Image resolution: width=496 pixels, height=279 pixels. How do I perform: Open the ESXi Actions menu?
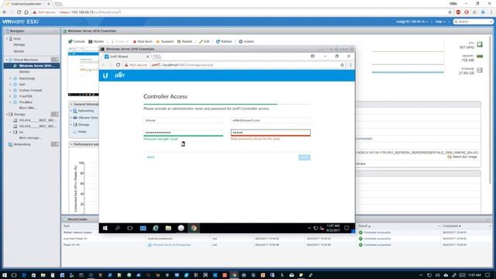(x=246, y=41)
